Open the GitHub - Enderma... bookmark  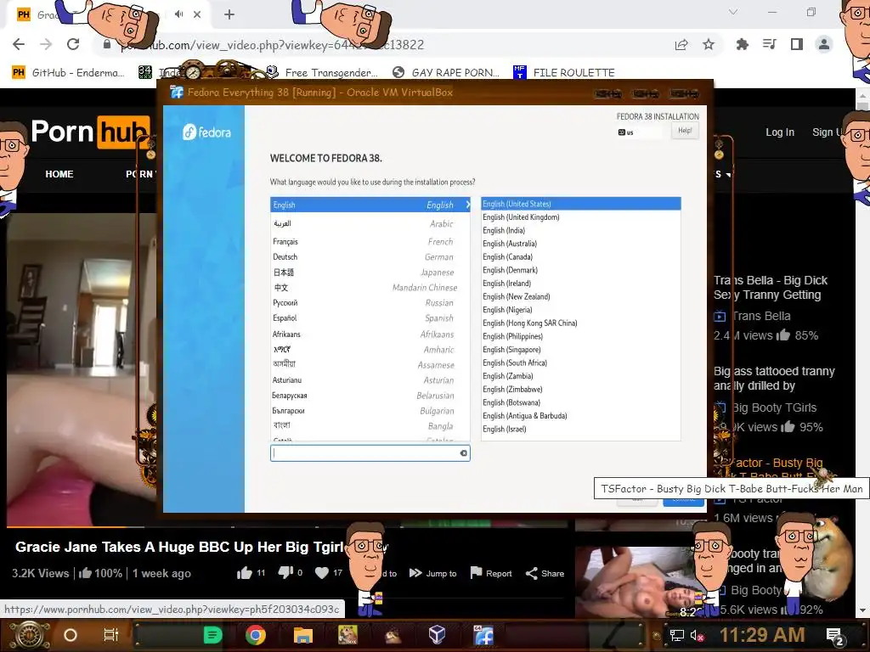[68, 73]
